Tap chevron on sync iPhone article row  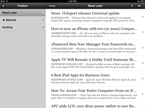click(x=143, y=32)
